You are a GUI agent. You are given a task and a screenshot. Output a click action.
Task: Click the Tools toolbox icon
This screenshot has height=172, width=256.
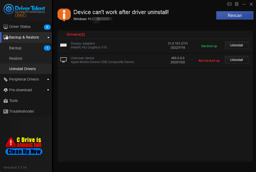pyautogui.click(x=5, y=101)
